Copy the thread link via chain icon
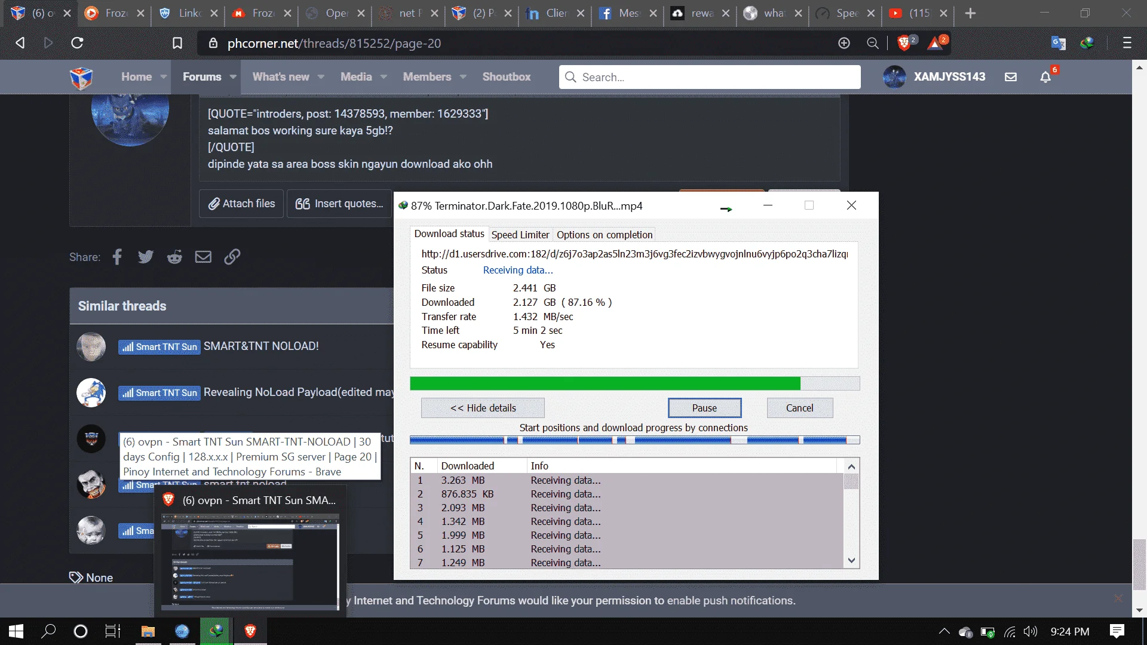The image size is (1147, 645). pyautogui.click(x=232, y=257)
